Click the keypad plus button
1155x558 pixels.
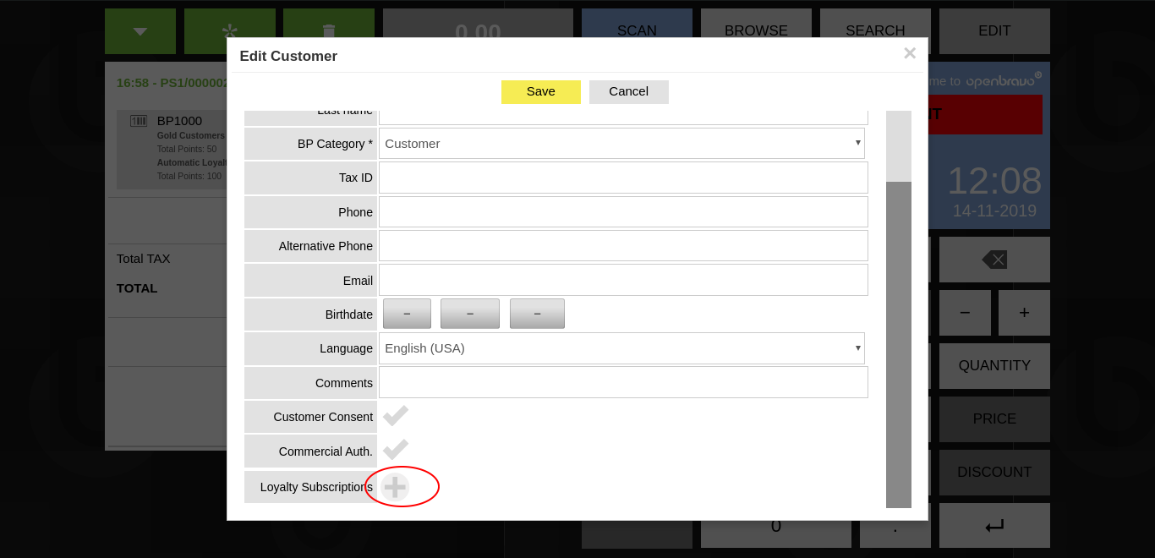(x=1024, y=313)
